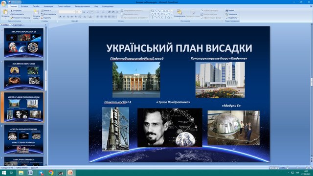This screenshot has width=313, height=176.
Task: Switch to the Insert (Вставка) ribbon tab
Action: [x=24, y=6]
